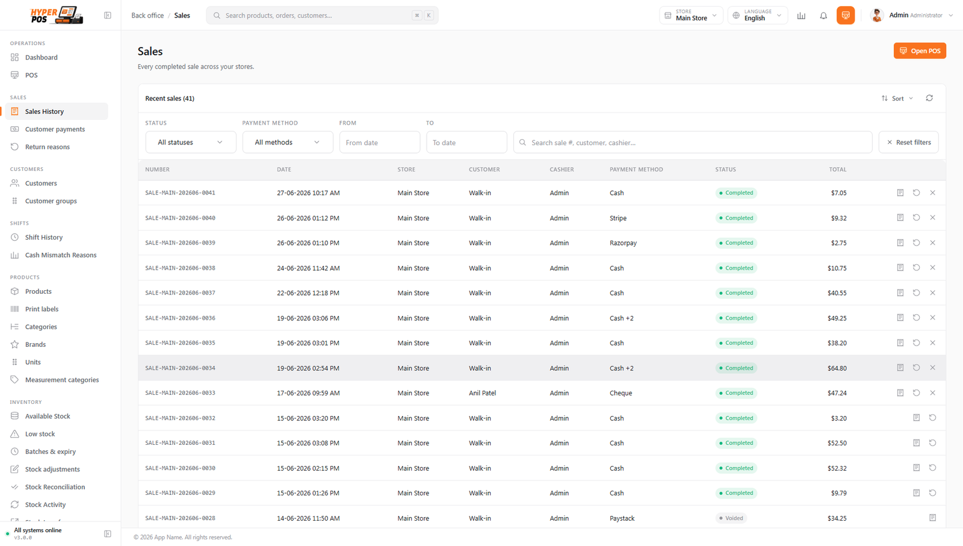Open the analytics bar chart icon in header
This screenshot has width=963, height=546.
point(801,16)
